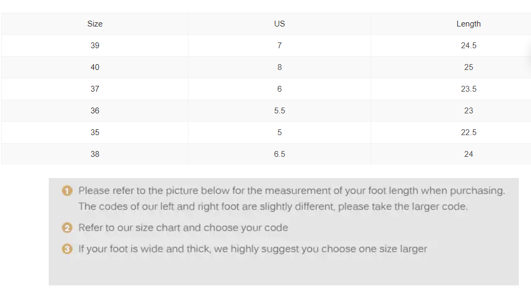Click the US 5.5 cell
This screenshot has width=531, height=293.
pyautogui.click(x=280, y=111)
